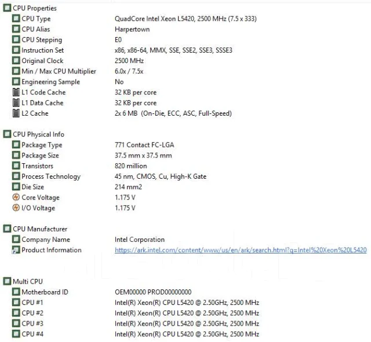Select the CPU Properties heading
The width and height of the screenshot is (371, 342).
click(x=35, y=8)
